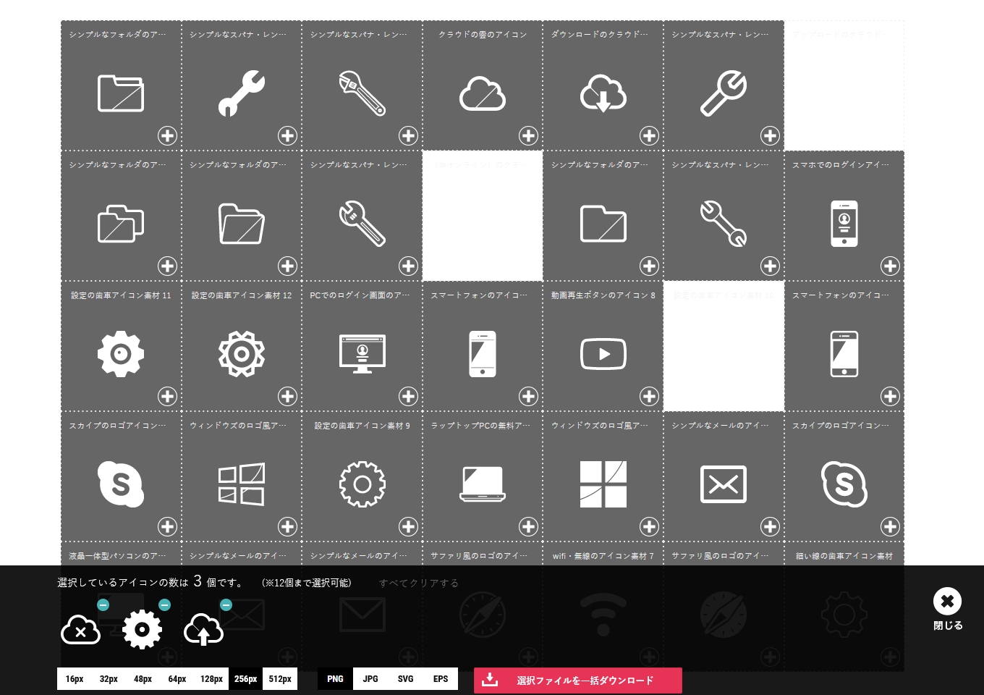Choose EPS as the file format
Image resolution: width=984 pixels, height=695 pixels.
pyautogui.click(x=441, y=679)
